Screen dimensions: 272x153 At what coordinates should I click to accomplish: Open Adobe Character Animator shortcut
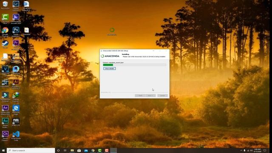5,136
